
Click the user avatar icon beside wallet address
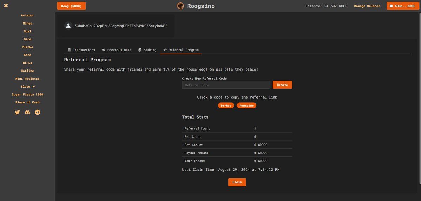pyautogui.click(x=68, y=26)
